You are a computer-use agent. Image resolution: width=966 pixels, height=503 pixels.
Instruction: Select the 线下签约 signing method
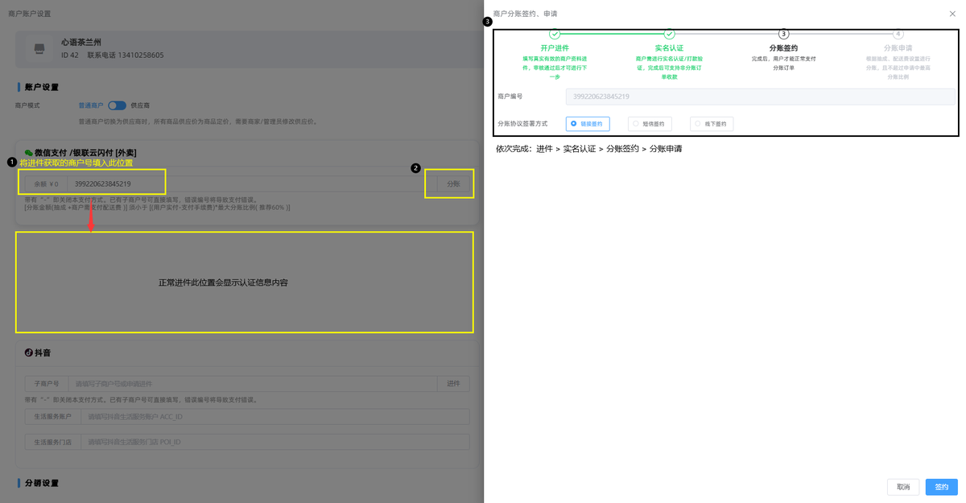point(712,124)
